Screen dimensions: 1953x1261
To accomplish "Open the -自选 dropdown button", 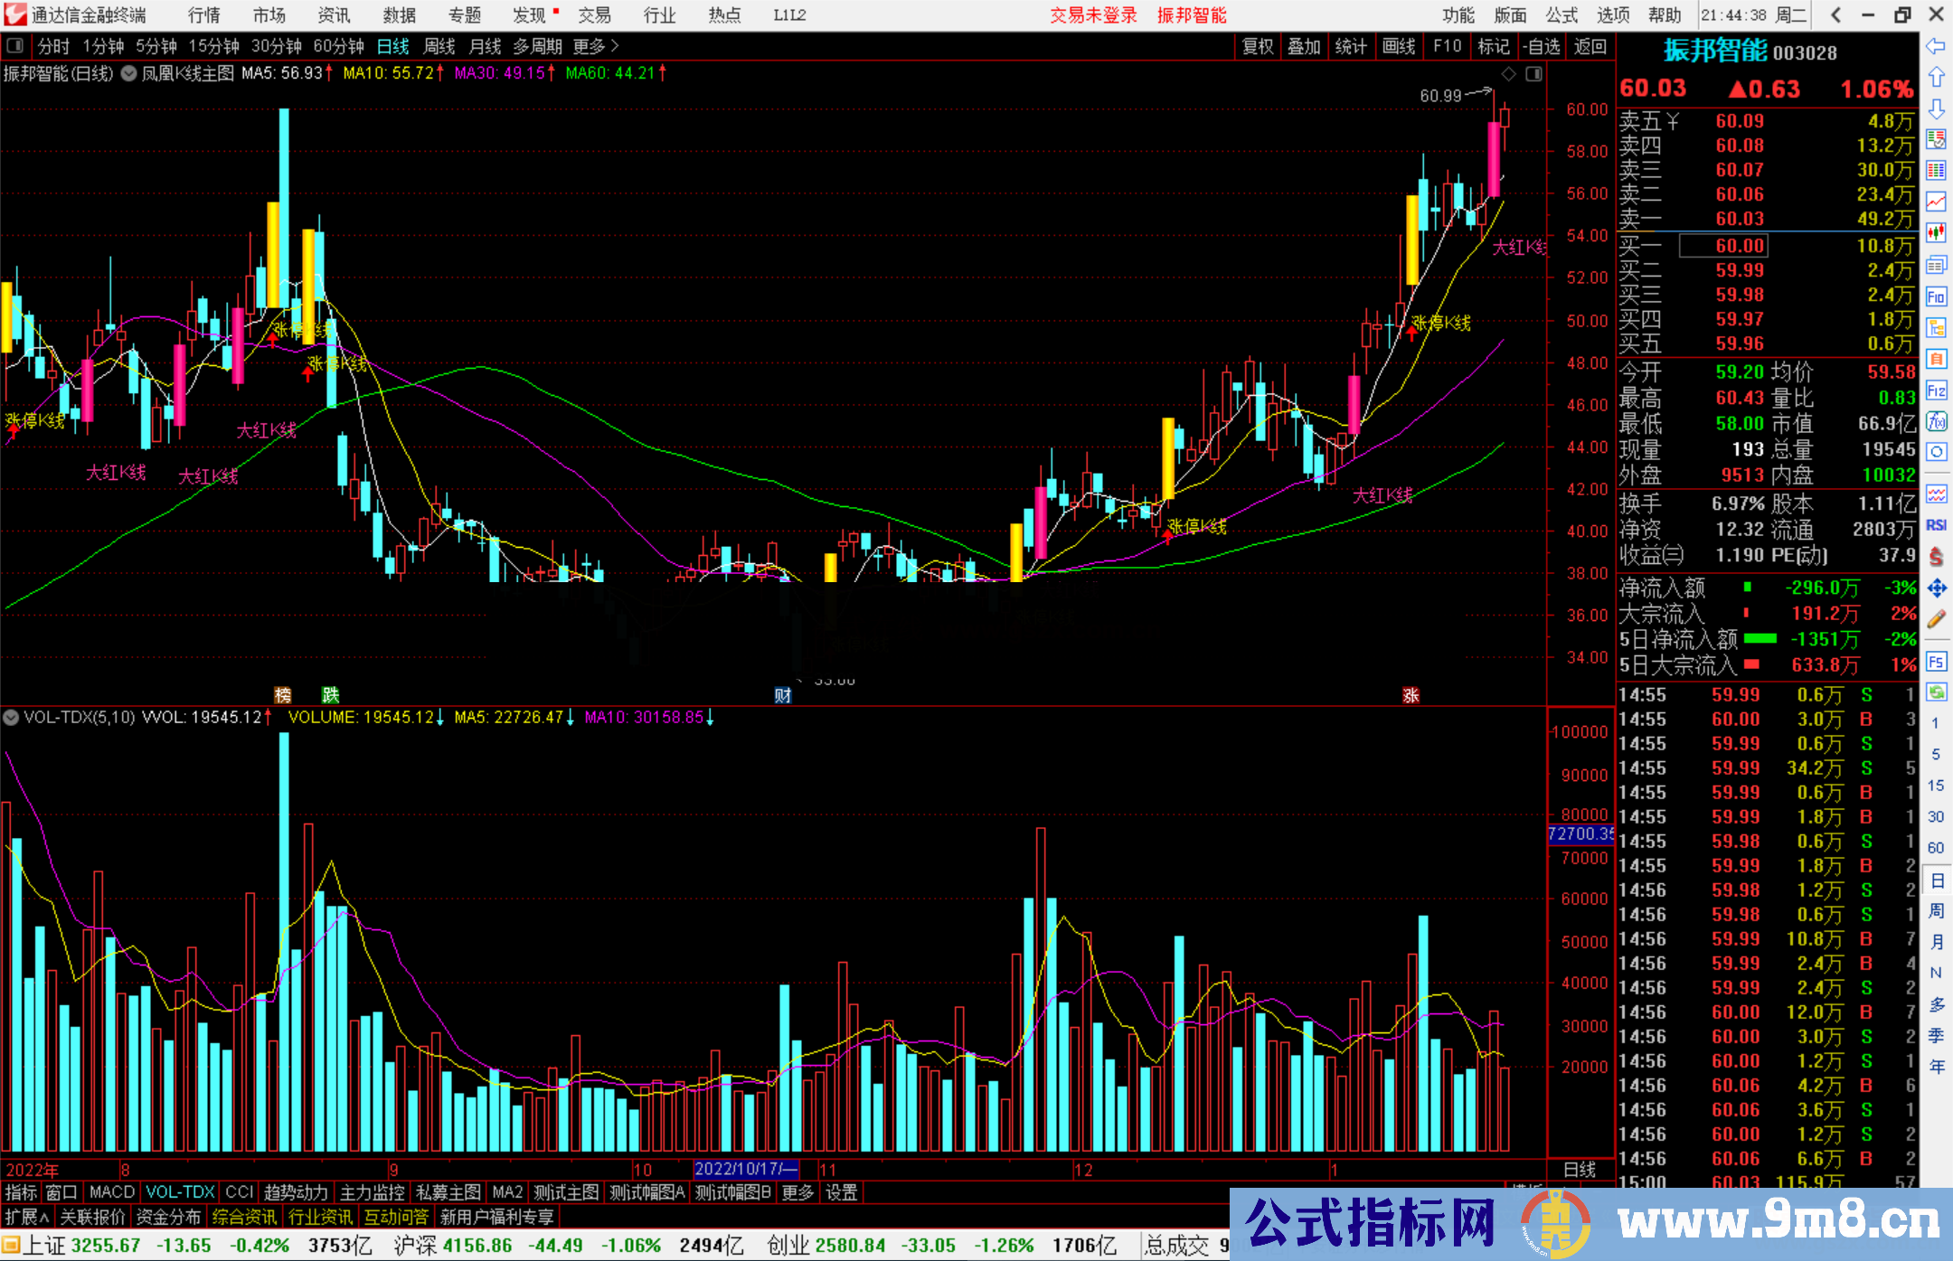I will point(1541,46).
